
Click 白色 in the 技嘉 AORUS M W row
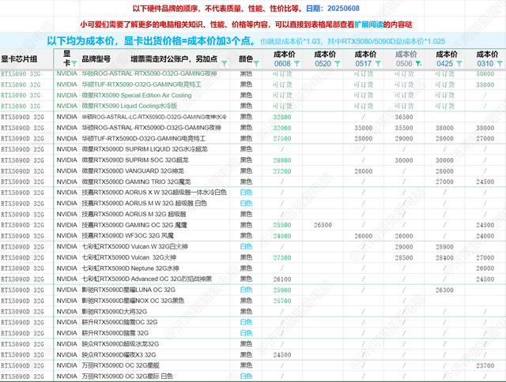[246, 204]
